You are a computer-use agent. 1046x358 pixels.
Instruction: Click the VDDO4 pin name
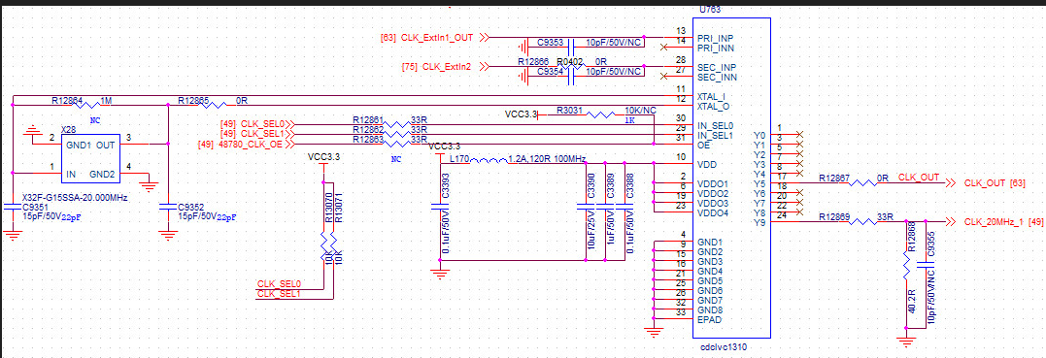pos(714,212)
